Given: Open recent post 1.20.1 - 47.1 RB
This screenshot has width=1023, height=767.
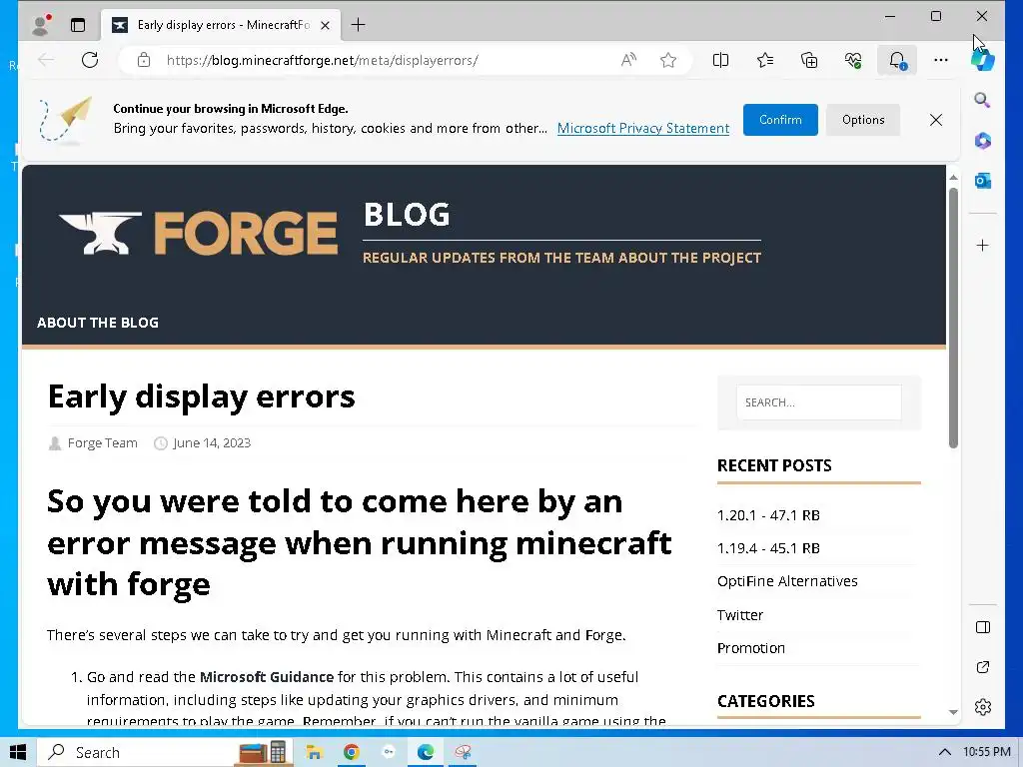Looking at the screenshot, I should (x=768, y=515).
